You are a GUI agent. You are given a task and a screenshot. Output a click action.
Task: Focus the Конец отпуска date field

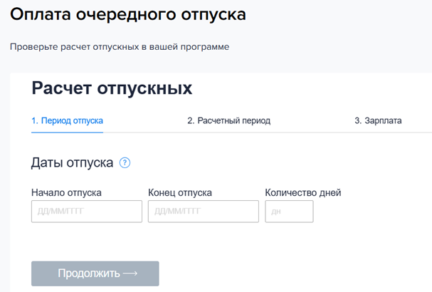204,212
